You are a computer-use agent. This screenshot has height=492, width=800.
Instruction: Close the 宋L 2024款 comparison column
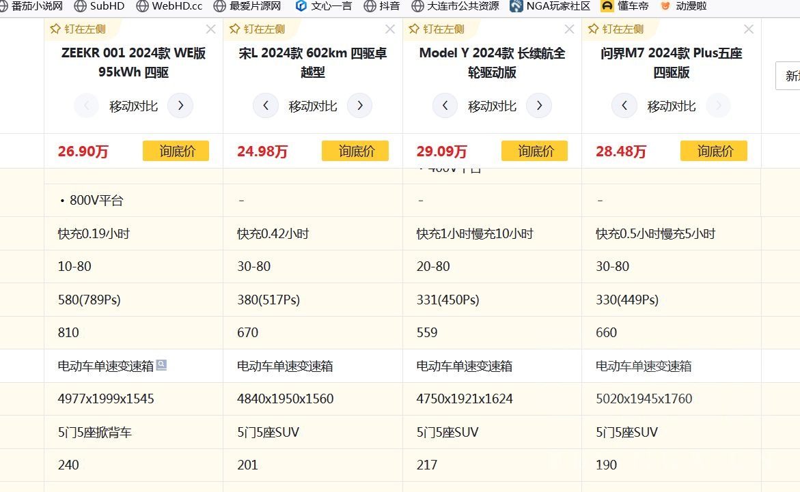[390, 29]
